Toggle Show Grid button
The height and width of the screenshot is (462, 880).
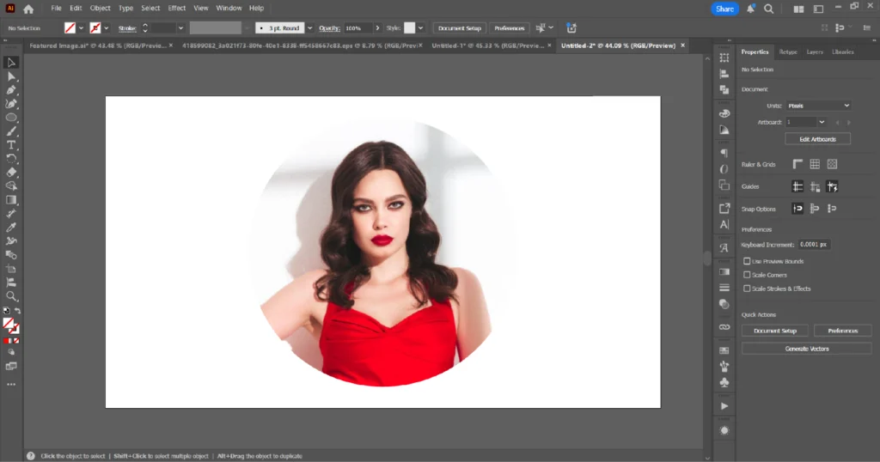click(815, 164)
